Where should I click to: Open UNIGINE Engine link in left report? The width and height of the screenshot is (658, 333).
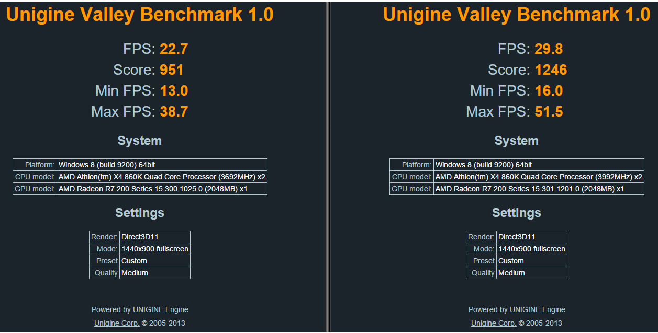(x=160, y=309)
